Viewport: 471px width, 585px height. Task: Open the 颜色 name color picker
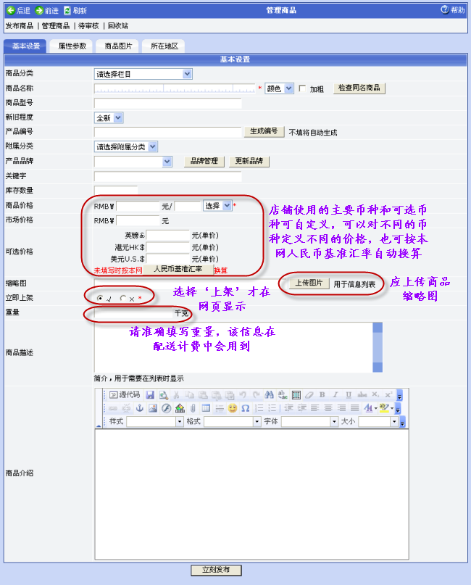279,88
